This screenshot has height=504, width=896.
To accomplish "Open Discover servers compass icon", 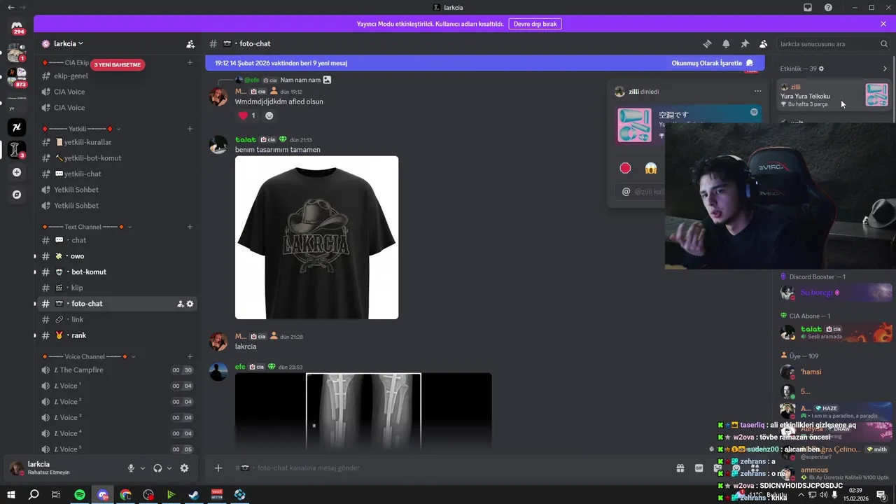I will pyautogui.click(x=17, y=195).
